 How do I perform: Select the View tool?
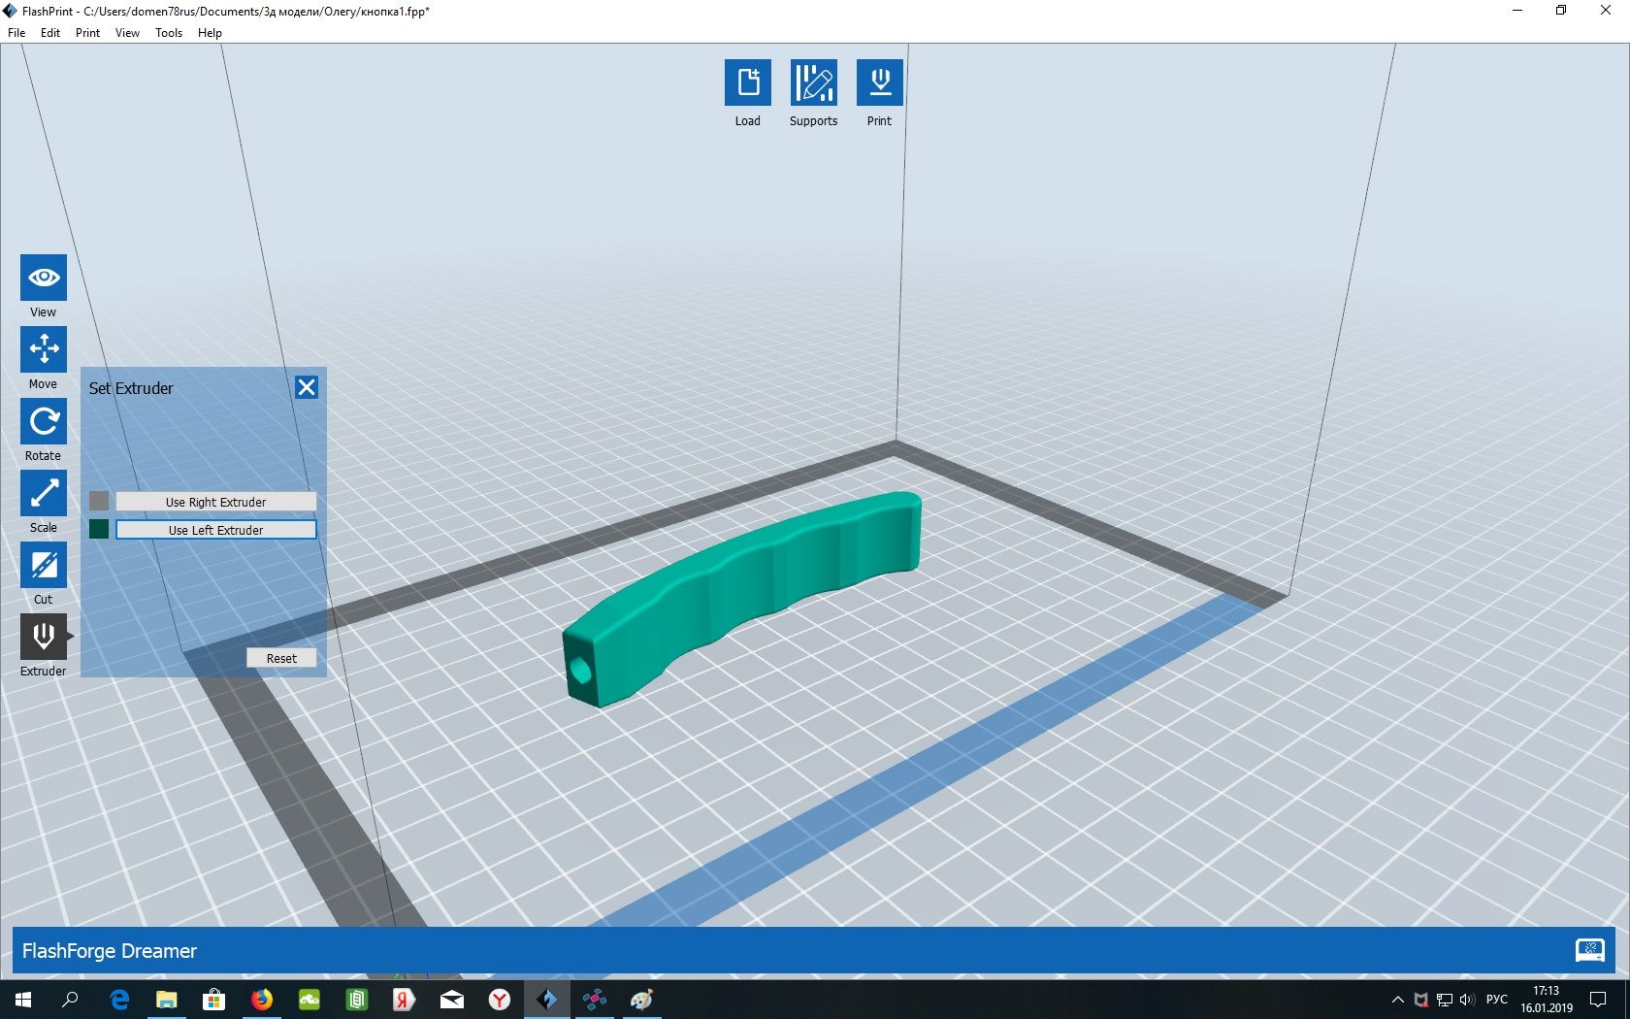click(44, 279)
